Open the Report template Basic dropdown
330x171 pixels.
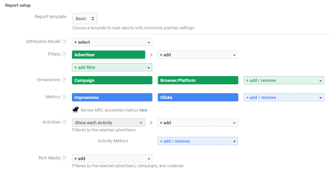(85, 19)
